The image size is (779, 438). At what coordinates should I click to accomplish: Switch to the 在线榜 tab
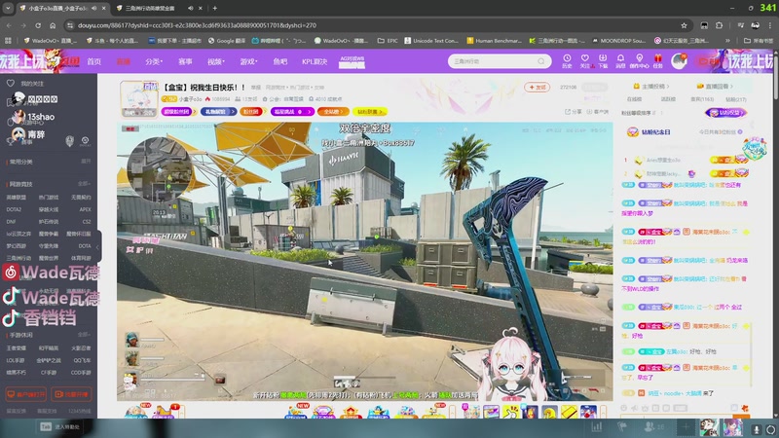click(x=635, y=99)
